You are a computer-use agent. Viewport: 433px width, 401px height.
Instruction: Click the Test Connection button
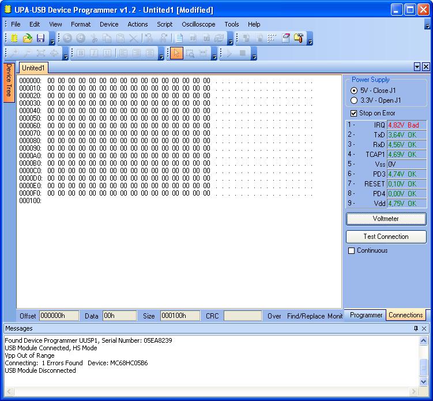point(386,237)
